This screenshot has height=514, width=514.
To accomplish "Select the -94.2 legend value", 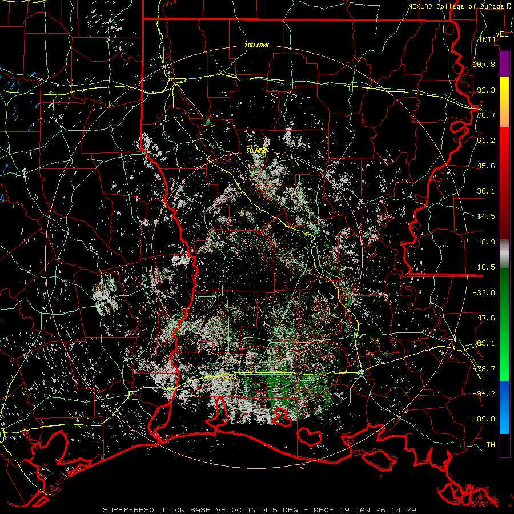I will coord(484,394).
